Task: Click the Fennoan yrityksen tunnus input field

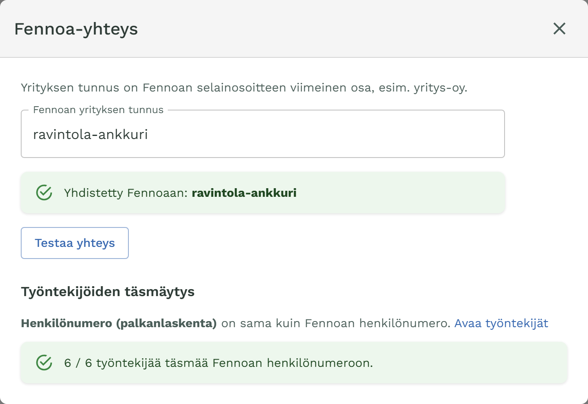Action: click(263, 134)
